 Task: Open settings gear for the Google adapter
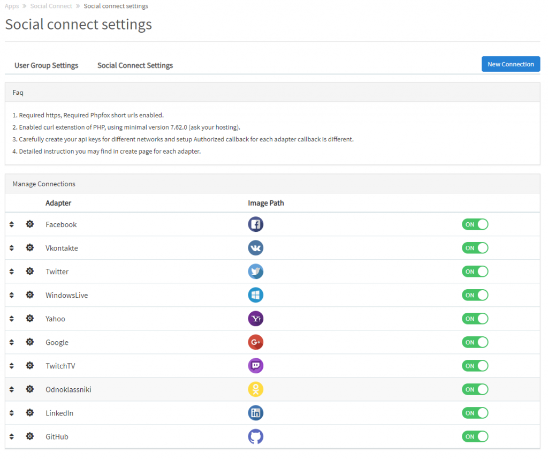(30, 342)
